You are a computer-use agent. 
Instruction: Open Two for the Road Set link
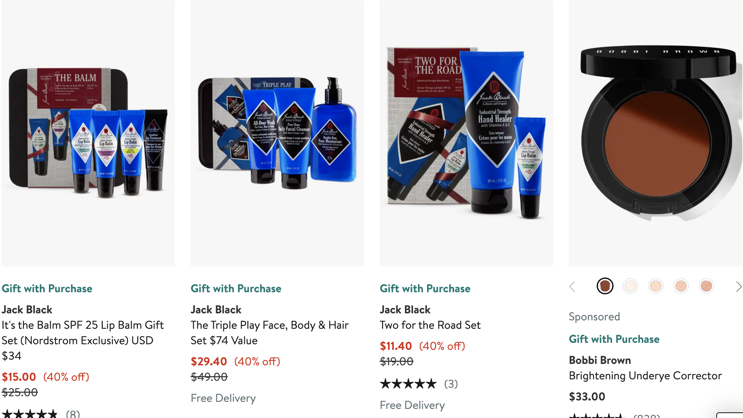(430, 325)
